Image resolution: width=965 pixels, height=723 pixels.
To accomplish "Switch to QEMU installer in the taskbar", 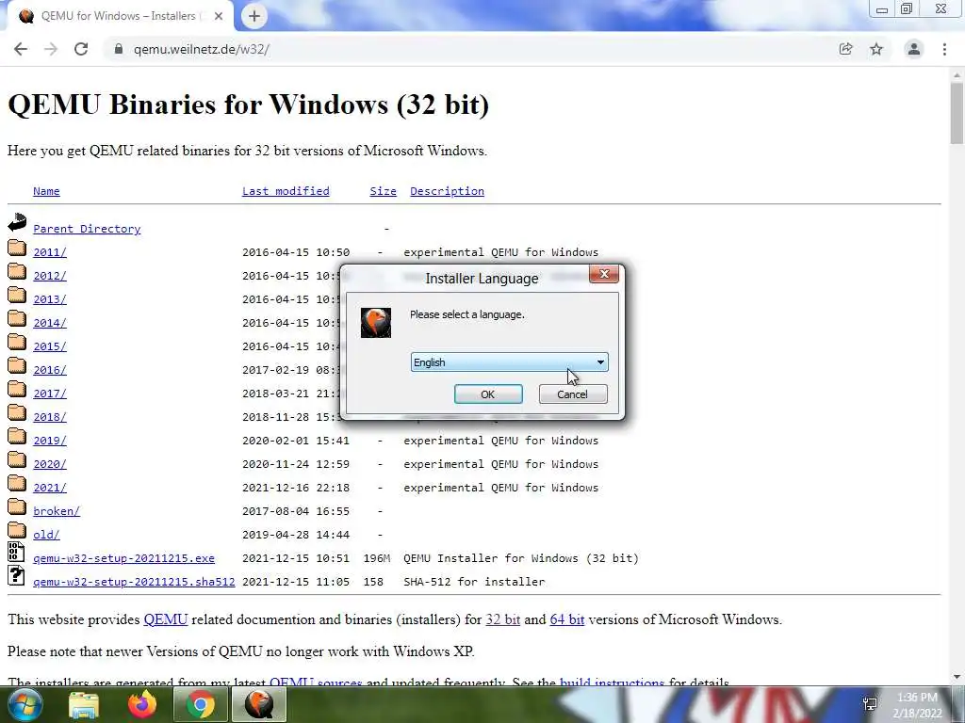I will tap(259, 704).
